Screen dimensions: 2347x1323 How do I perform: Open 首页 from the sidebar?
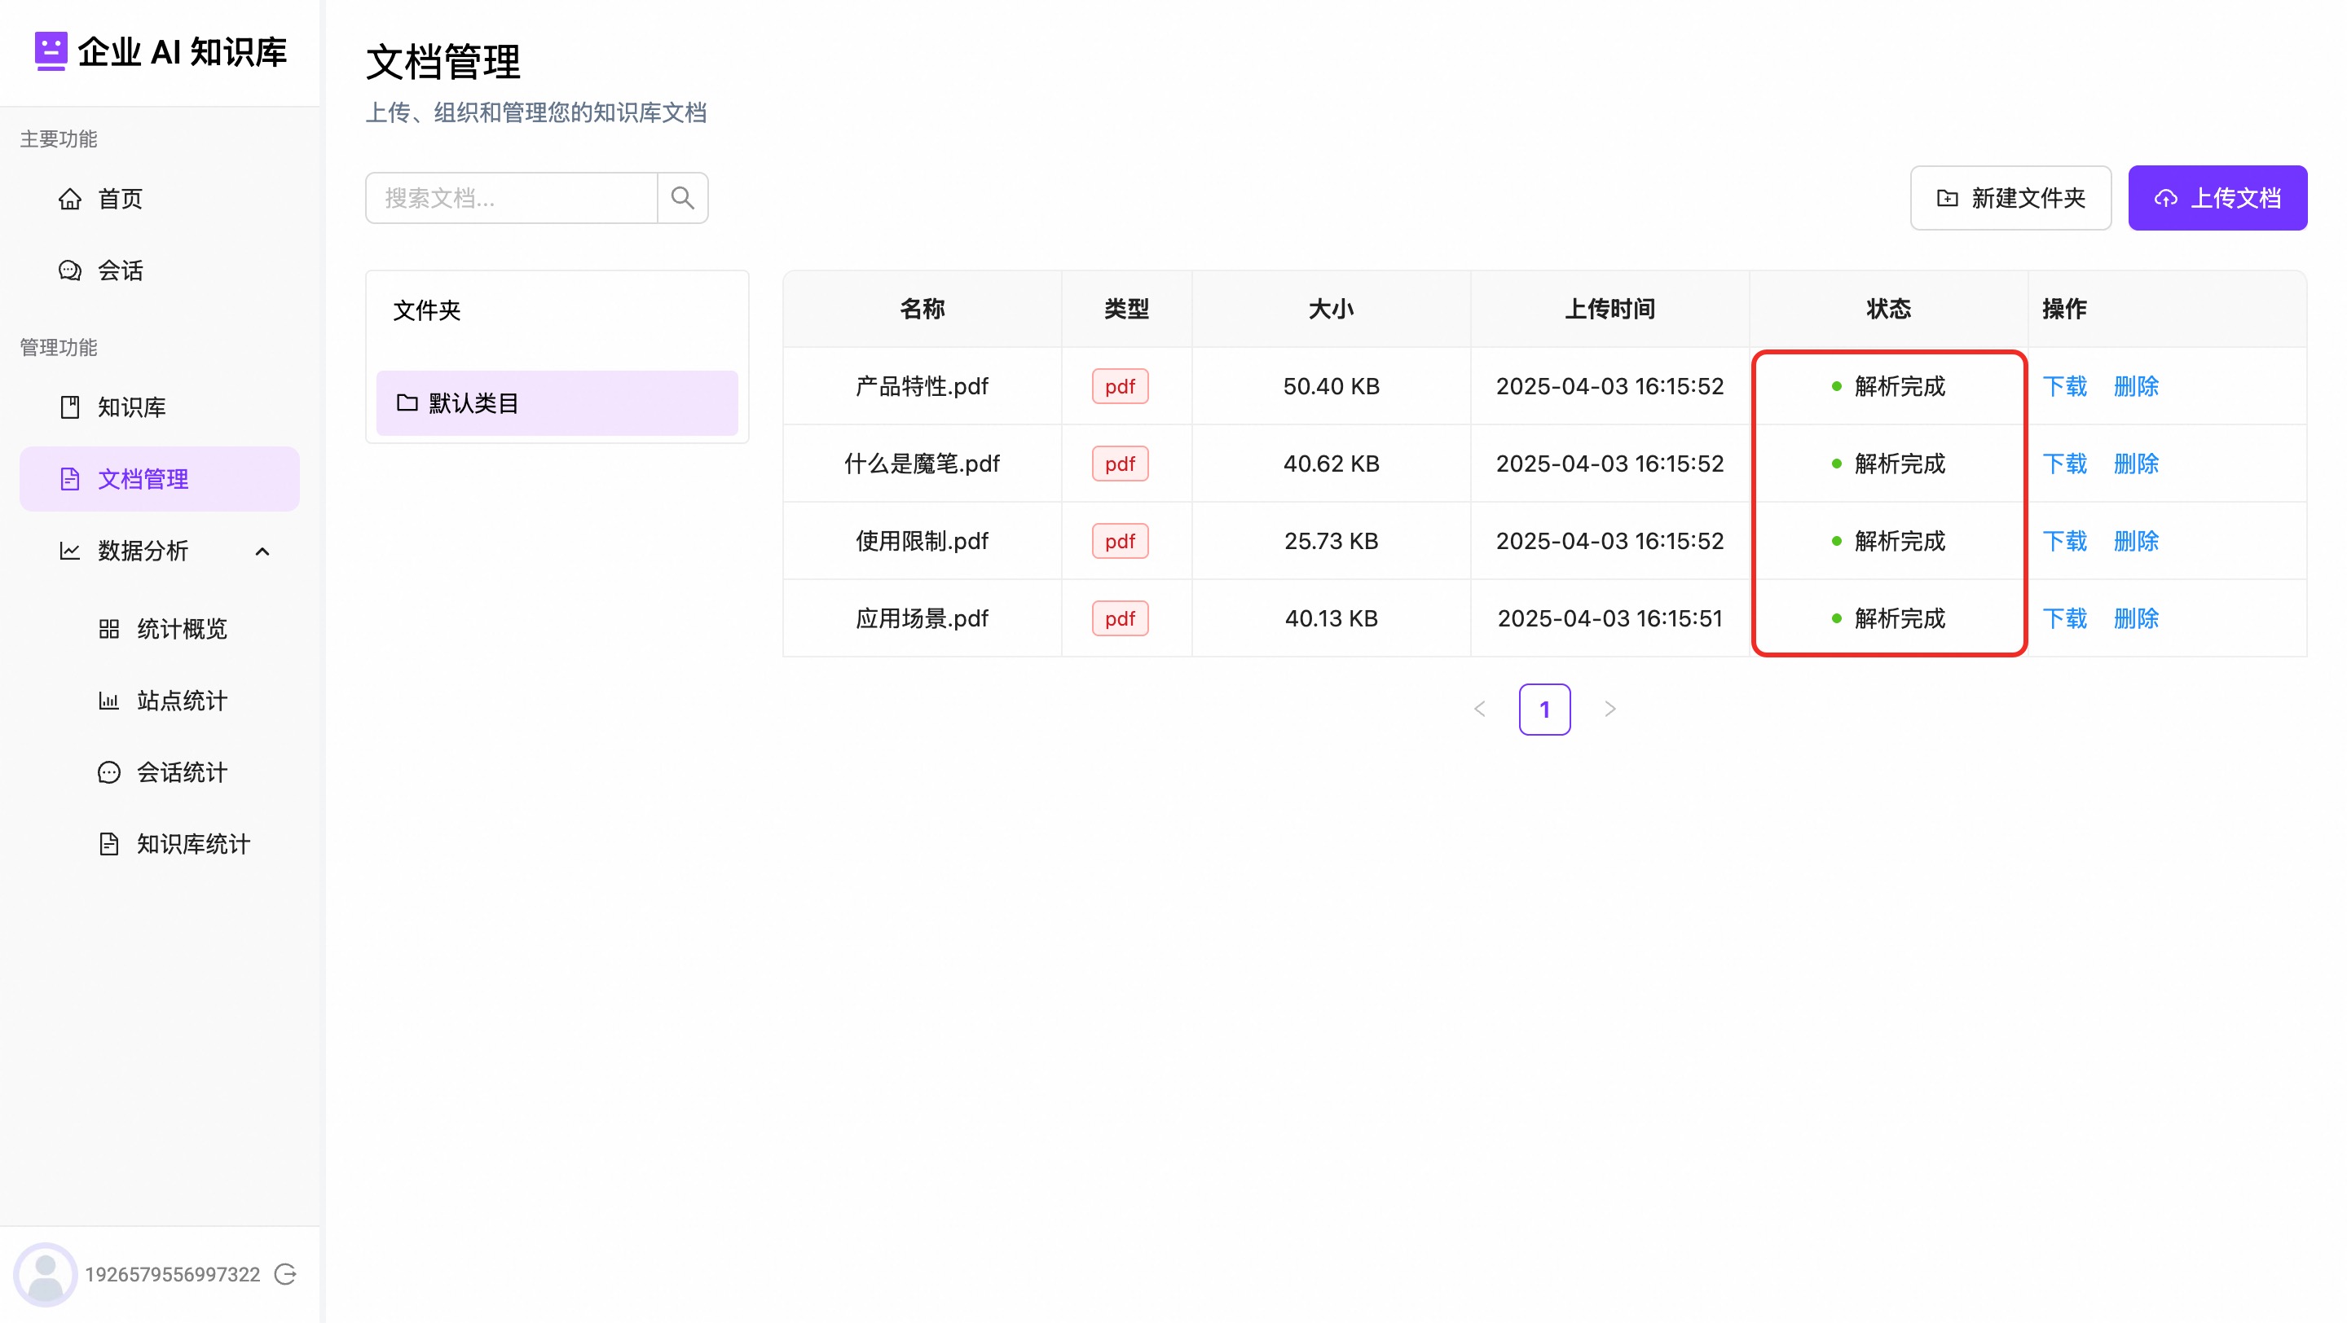[119, 199]
